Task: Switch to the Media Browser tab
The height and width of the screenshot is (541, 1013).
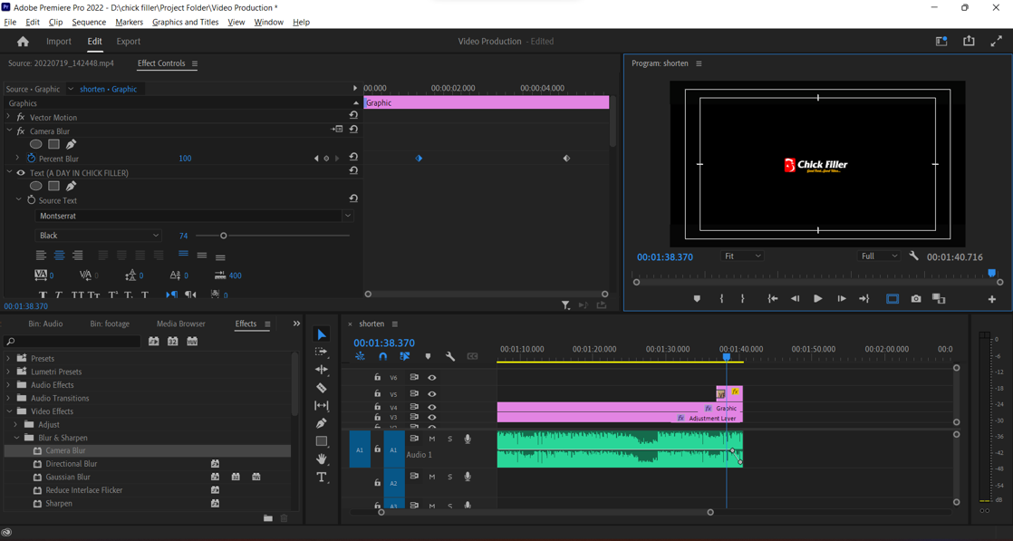Action: [180, 324]
